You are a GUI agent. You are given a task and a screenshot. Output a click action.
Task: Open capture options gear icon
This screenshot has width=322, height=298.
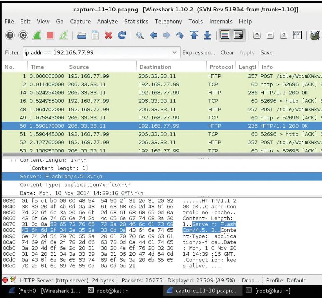(x=23, y=35)
